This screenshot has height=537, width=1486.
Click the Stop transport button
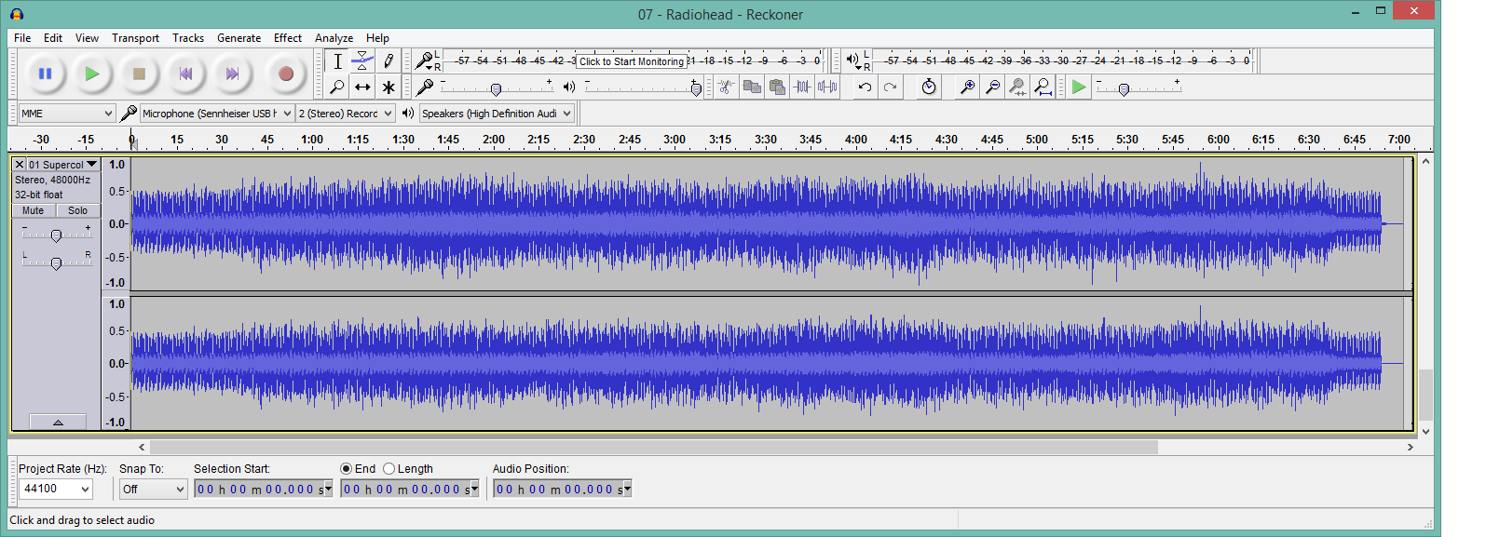[139, 74]
